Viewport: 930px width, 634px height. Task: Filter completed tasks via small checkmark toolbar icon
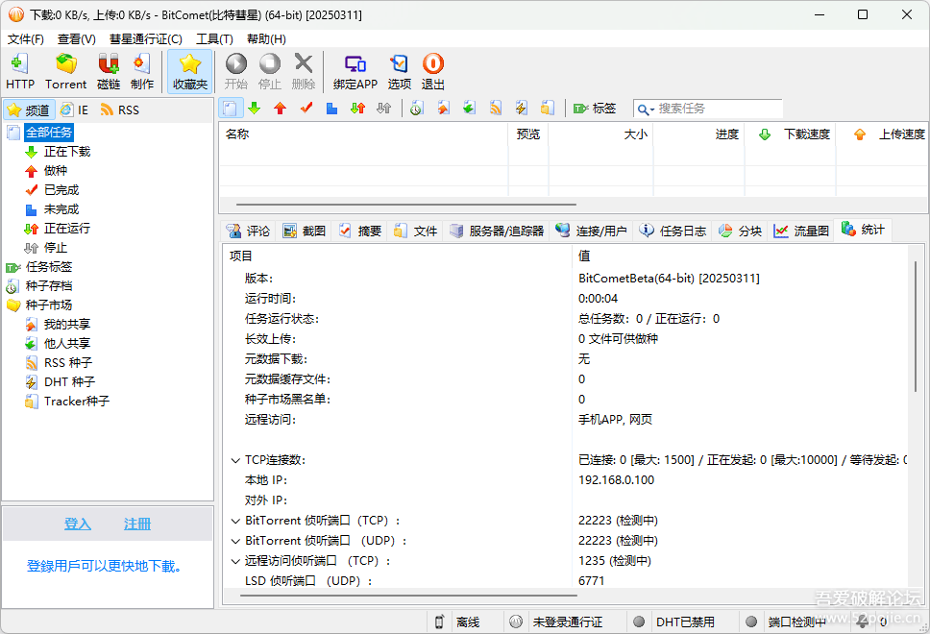pyautogui.click(x=306, y=108)
